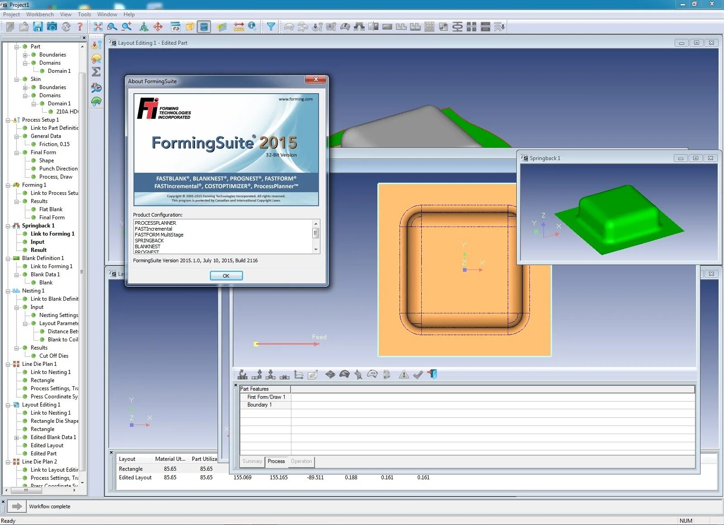Open the Help menu
Image resolution: width=724 pixels, height=525 pixels.
129,14
